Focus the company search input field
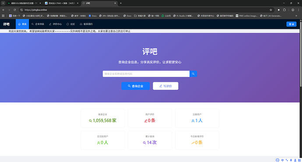 click(146, 74)
